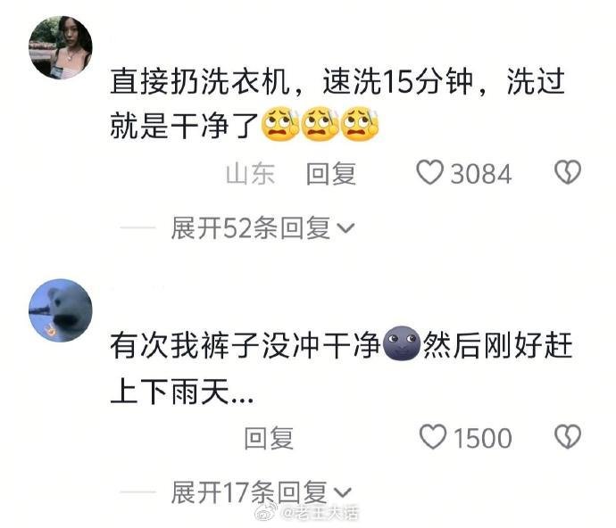Viewport: 616px width, 528px height.
Task: Click the chevron beside 展开52条回复
Action: tap(345, 228)
